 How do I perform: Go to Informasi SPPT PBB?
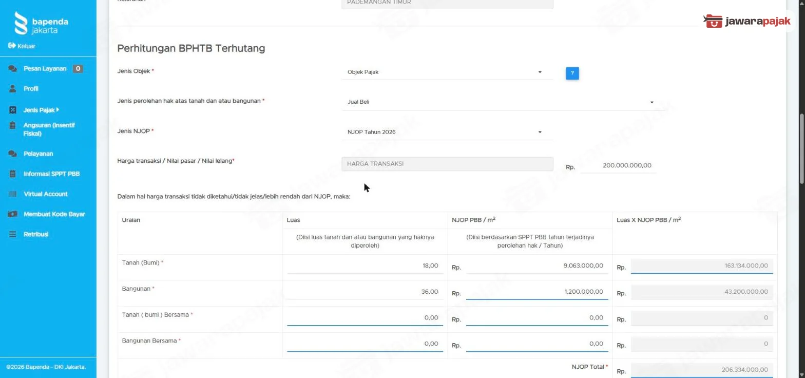(51, 174)
